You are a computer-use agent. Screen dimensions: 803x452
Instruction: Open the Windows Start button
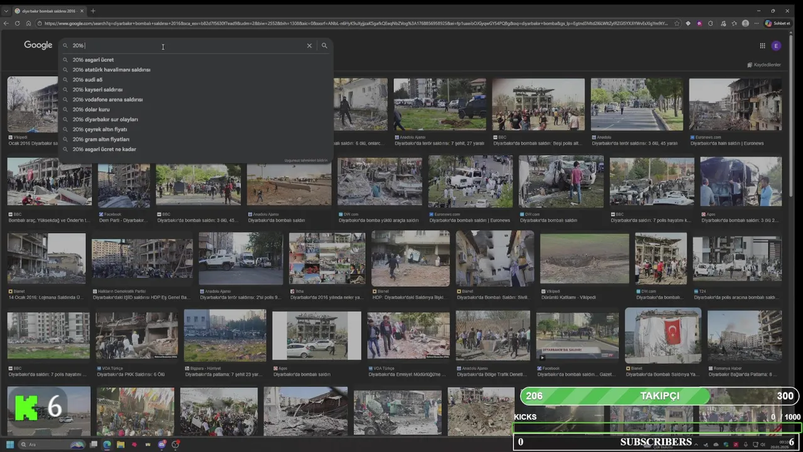[10, 444]
